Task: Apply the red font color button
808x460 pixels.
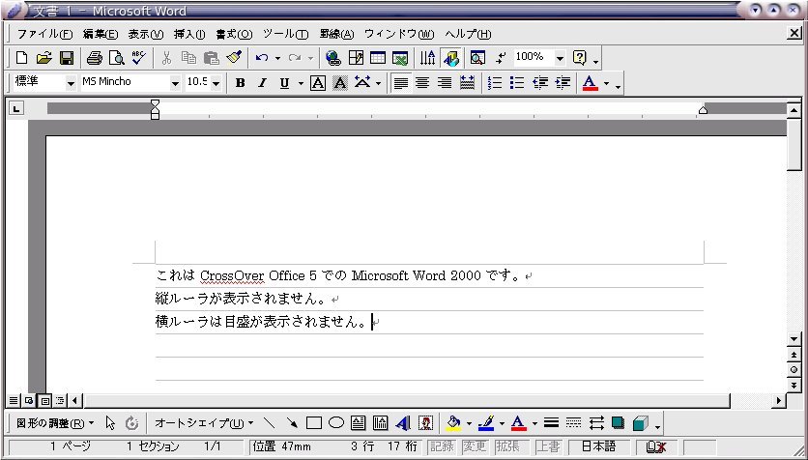Action: 590,83
